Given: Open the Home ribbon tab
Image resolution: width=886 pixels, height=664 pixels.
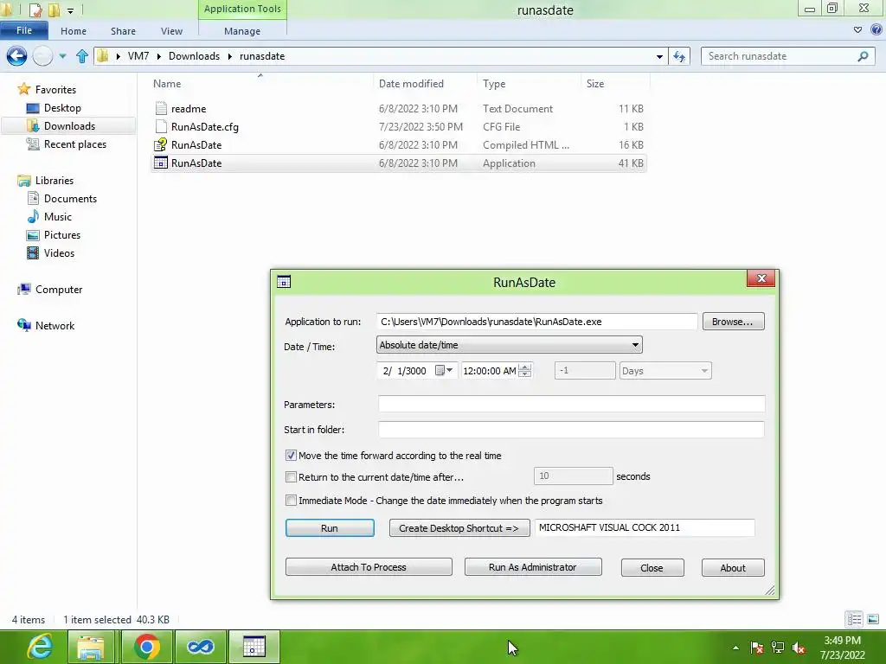Looking at the screenshot, I should 74,31.
